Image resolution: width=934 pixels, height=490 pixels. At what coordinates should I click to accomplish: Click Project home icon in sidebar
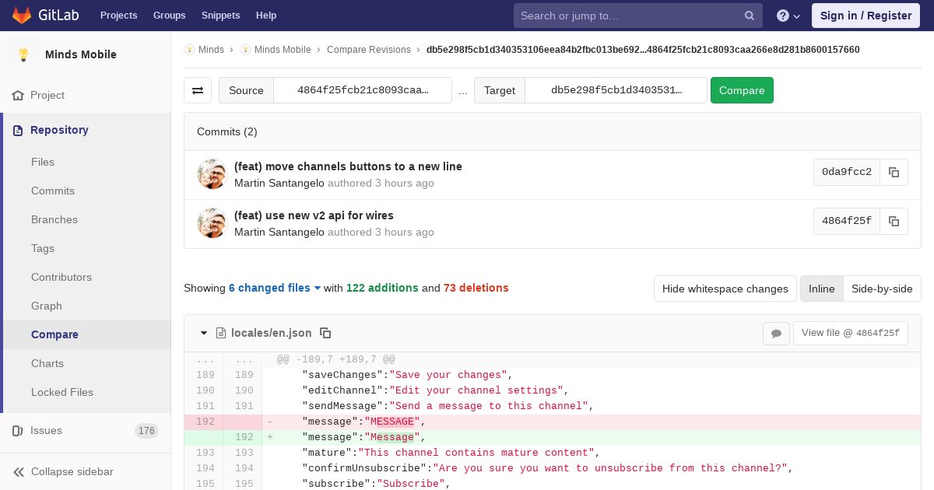pyautogui.click(x=18, y=95)
